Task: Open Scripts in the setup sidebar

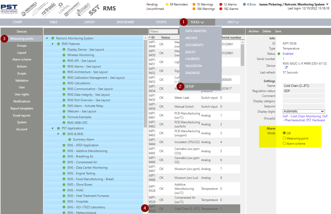Action: [22, 74]
